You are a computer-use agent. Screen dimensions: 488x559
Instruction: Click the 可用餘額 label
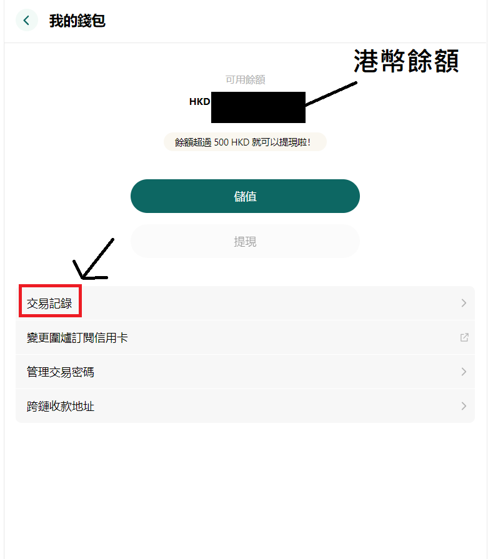coord(245,79)
